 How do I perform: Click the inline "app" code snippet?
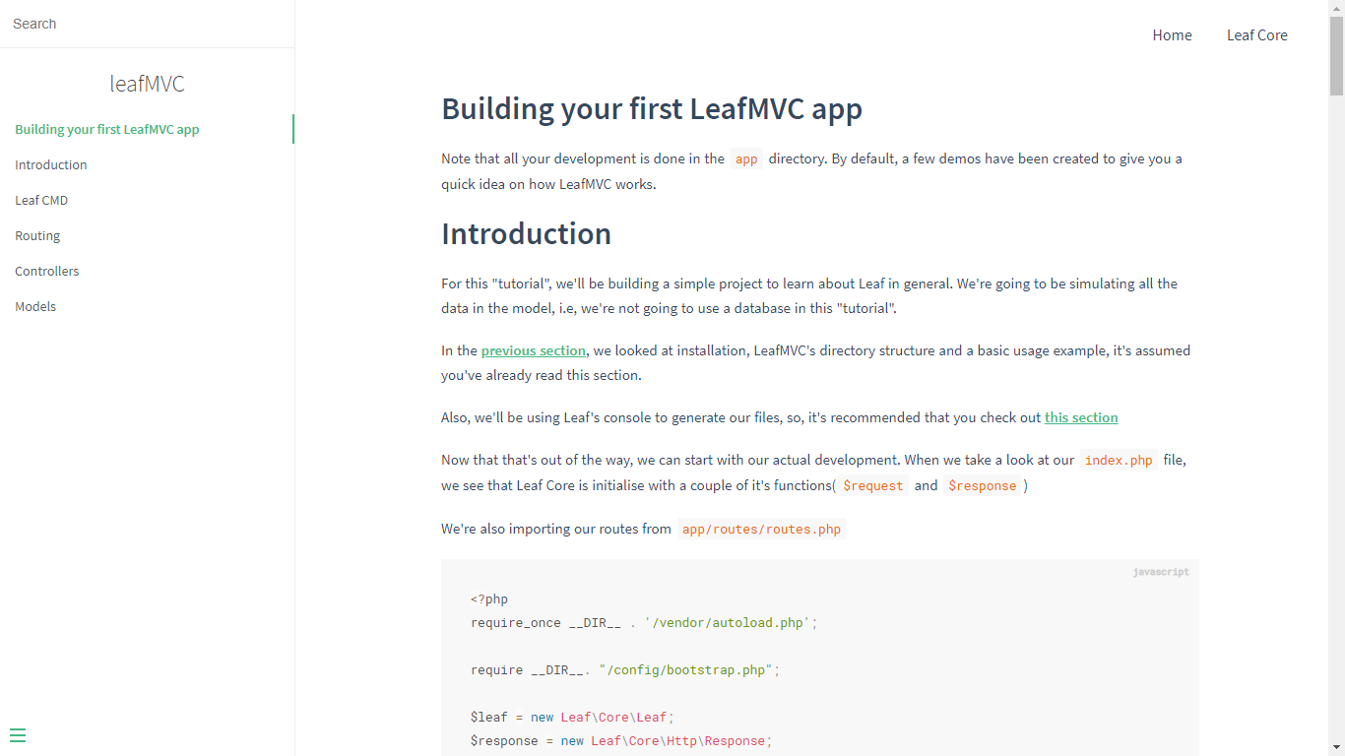746,158
